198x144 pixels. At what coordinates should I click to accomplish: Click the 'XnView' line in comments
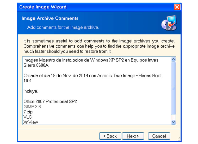point(31,122)
